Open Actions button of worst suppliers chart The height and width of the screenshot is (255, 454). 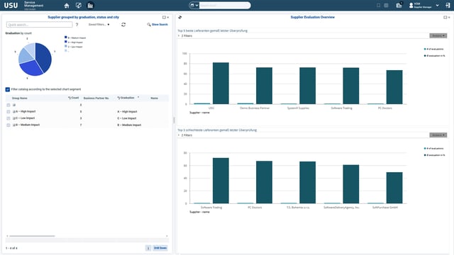tap(438, 135)
